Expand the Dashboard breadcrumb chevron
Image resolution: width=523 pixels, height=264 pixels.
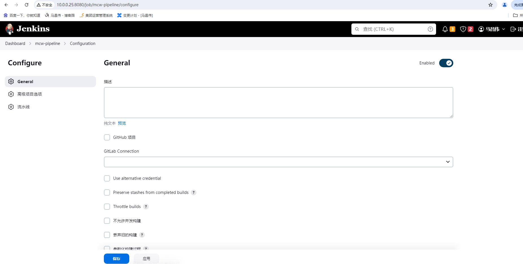click(30, 44)
